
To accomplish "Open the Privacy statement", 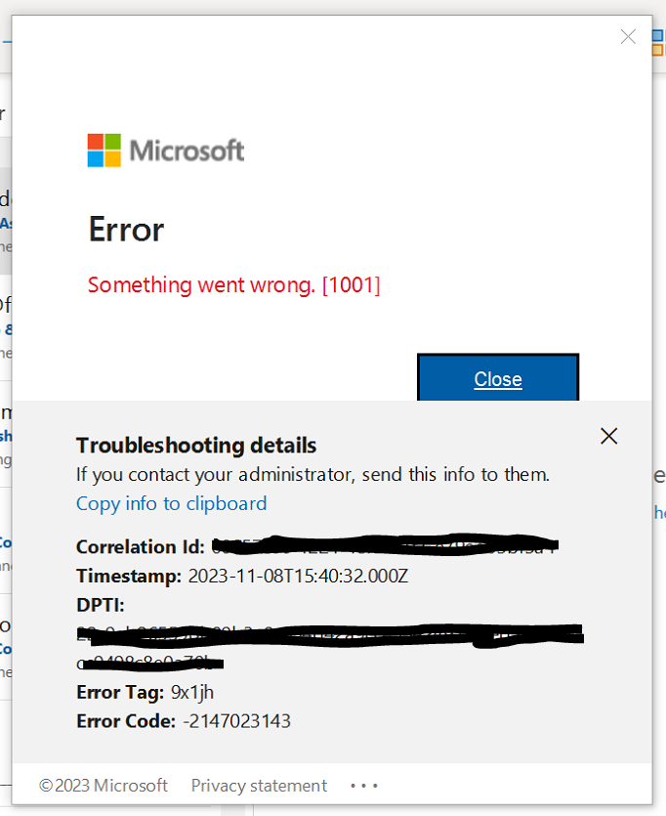I will click(258, 785).
